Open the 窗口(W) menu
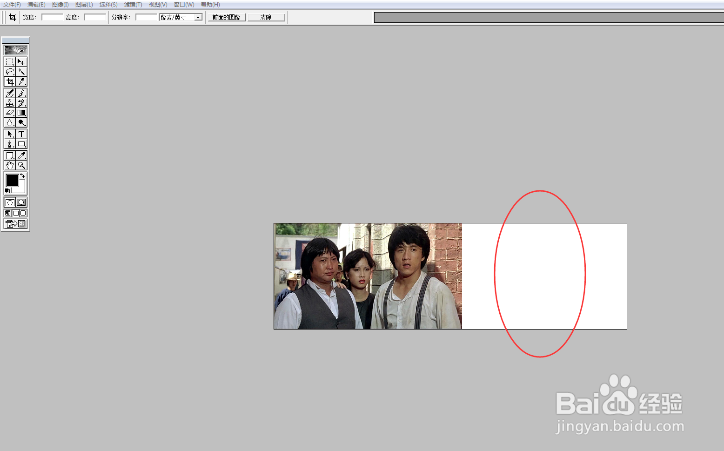The image size is (724, 451). coord(184,5)
